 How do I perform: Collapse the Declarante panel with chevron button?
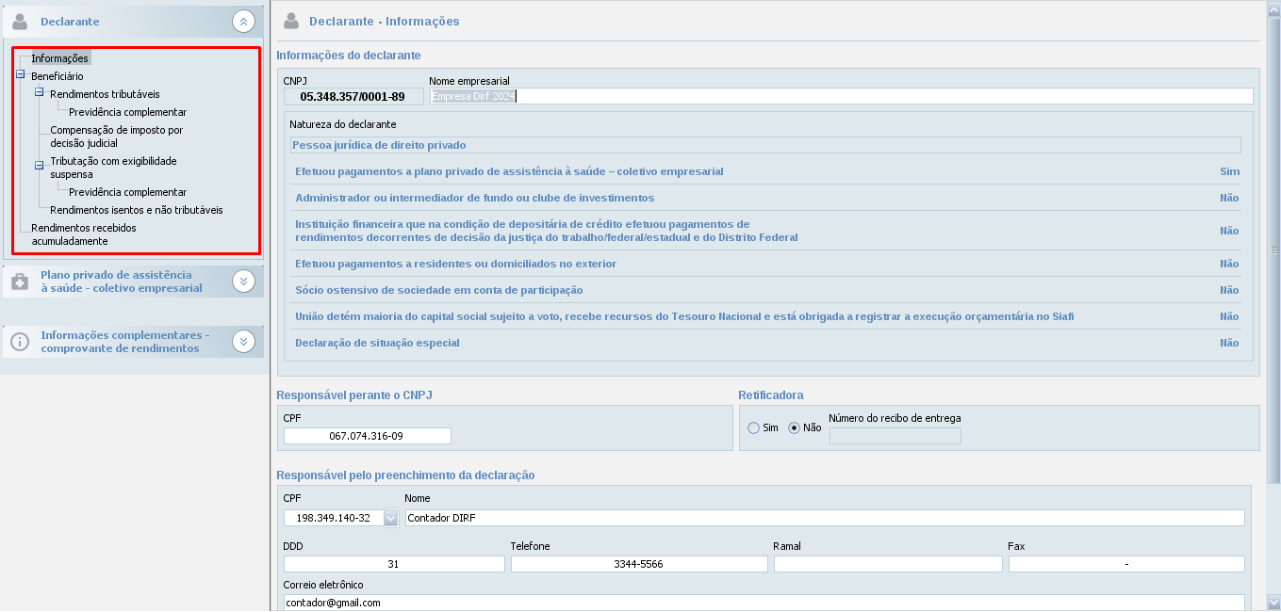click(243, 21)
